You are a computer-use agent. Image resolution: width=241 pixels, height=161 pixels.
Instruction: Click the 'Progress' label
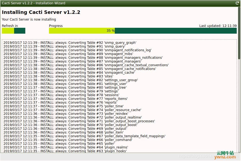point(56,26)
